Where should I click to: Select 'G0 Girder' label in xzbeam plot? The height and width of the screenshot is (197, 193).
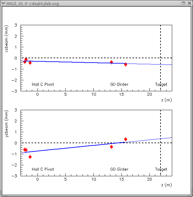coord(119,84)
